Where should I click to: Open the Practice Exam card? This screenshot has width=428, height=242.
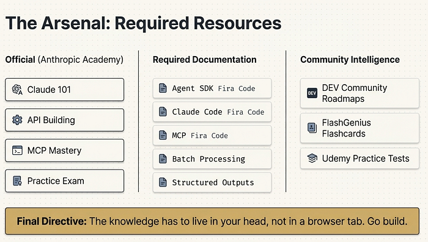coord(64,181)
